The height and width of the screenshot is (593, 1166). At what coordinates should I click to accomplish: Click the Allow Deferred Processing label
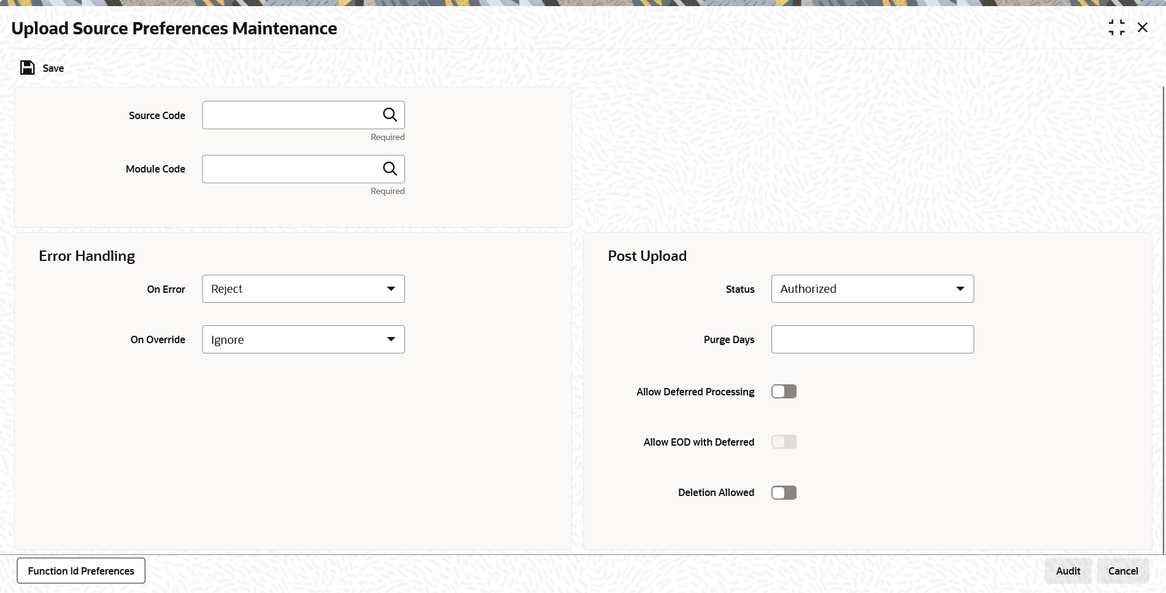695,392
